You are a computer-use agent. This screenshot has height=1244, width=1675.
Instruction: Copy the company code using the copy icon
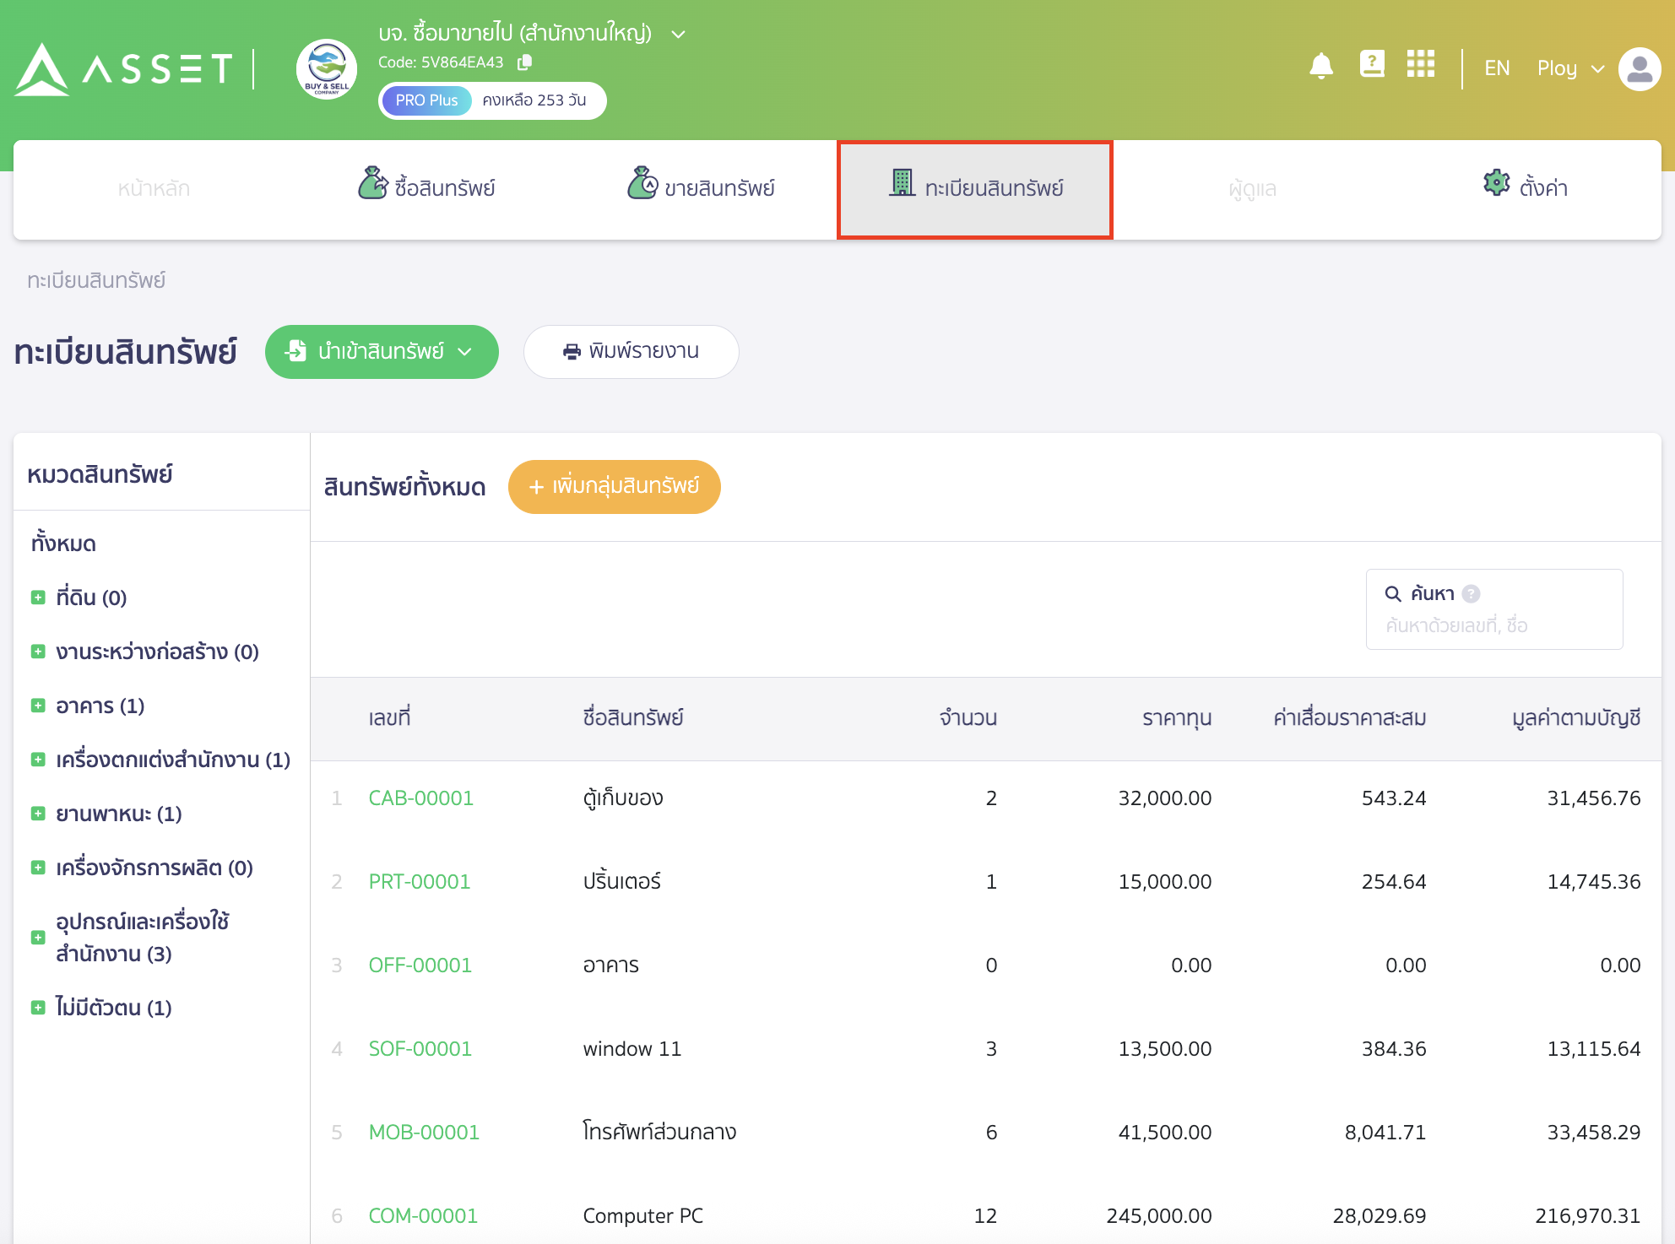coord(526,62)
